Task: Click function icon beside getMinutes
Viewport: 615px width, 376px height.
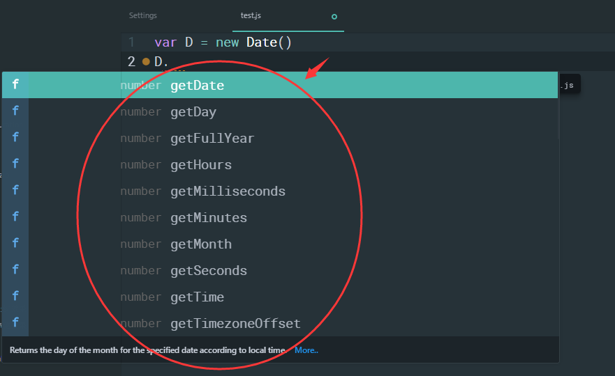Action: pos(15,217)
